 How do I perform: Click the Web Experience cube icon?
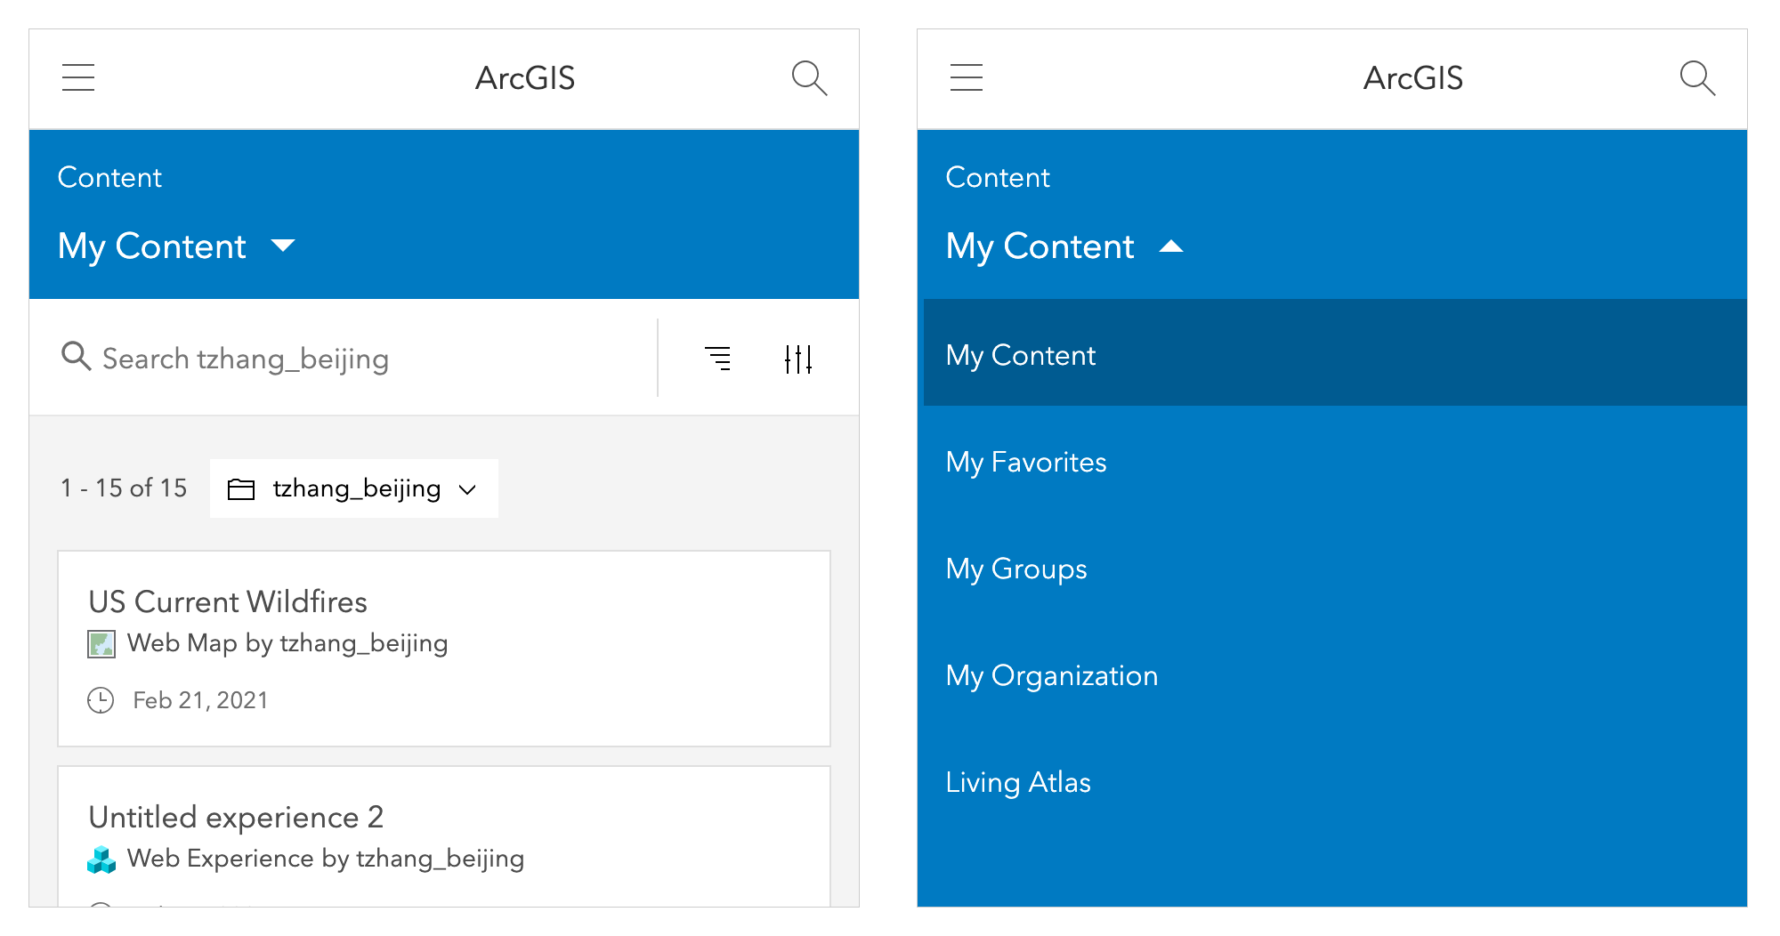pos(102,859)
